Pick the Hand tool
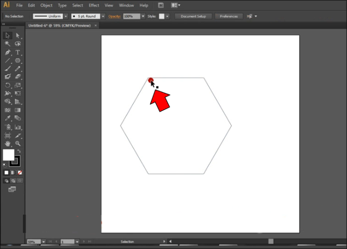 click(x=8, y=144)
